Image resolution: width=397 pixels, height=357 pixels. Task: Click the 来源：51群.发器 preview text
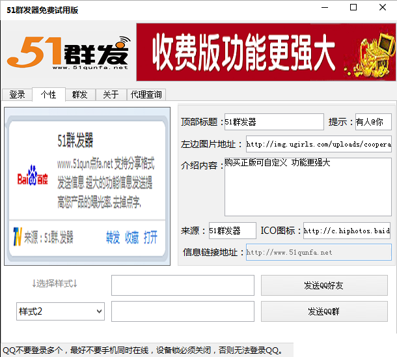click(49, 237)
